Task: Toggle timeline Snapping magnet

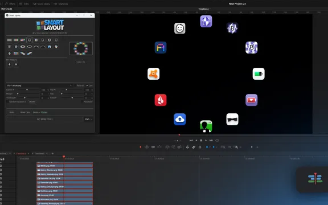Action: pos(187,147)
